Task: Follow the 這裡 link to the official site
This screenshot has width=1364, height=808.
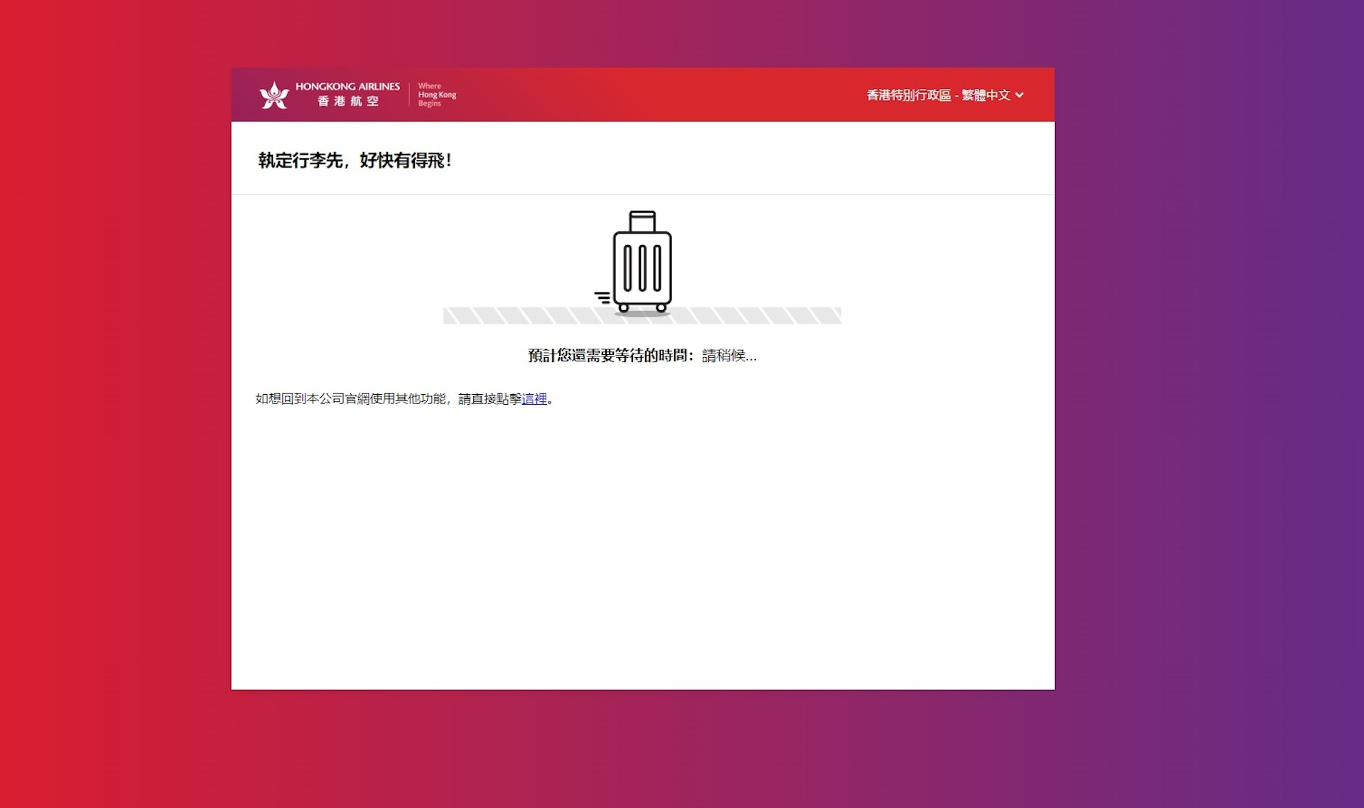Action: click(x=534, y=399)
